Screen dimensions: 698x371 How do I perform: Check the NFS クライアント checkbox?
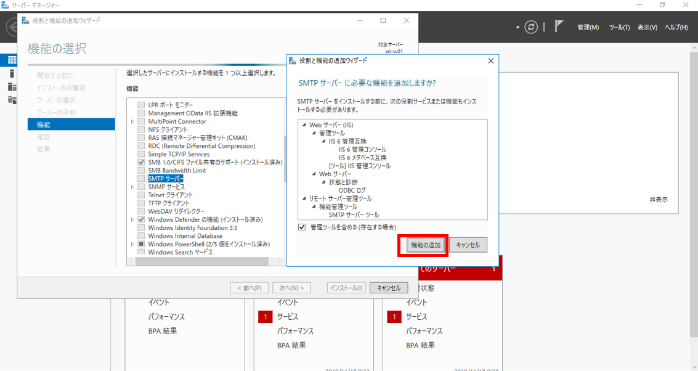point(141,129)
